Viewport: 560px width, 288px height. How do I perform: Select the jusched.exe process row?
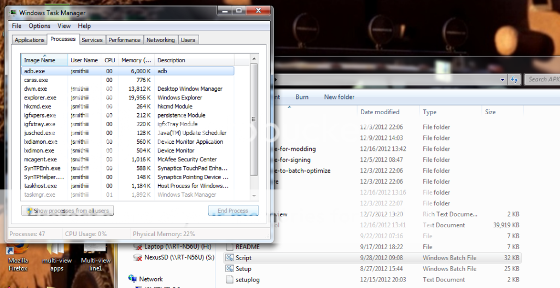[128, 133]
